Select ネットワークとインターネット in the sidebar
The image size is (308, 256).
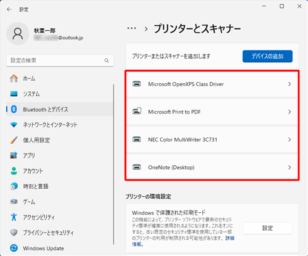(60, 125)
